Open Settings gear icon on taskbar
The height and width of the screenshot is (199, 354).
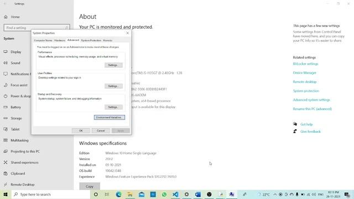[187, 194]
